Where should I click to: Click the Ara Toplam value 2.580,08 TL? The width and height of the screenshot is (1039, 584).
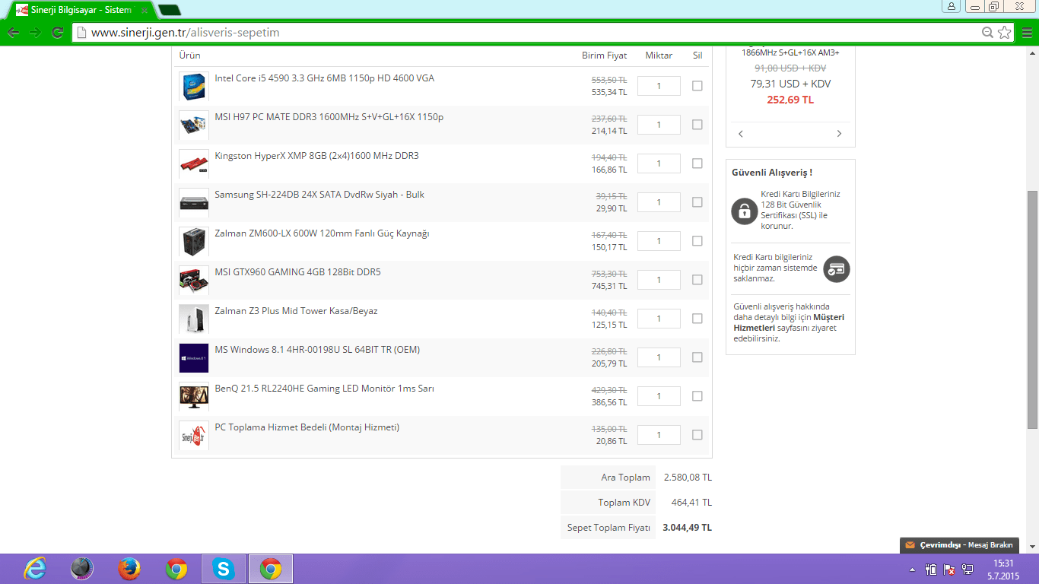(x=688, y=478)
